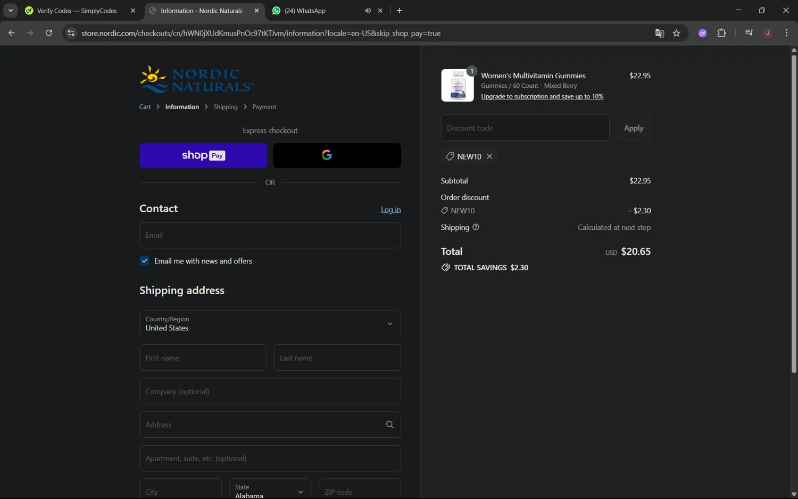Minimize the browser window

pyautogui.click(x=738, y=11)
